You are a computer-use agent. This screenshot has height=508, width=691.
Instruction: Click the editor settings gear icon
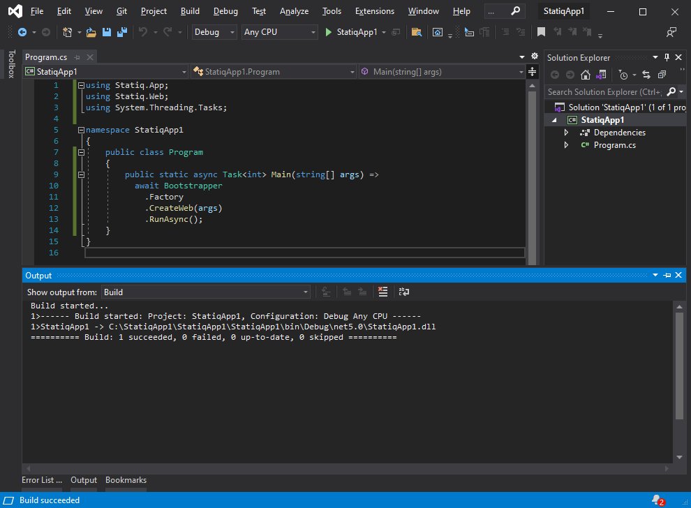click(535, 56)
